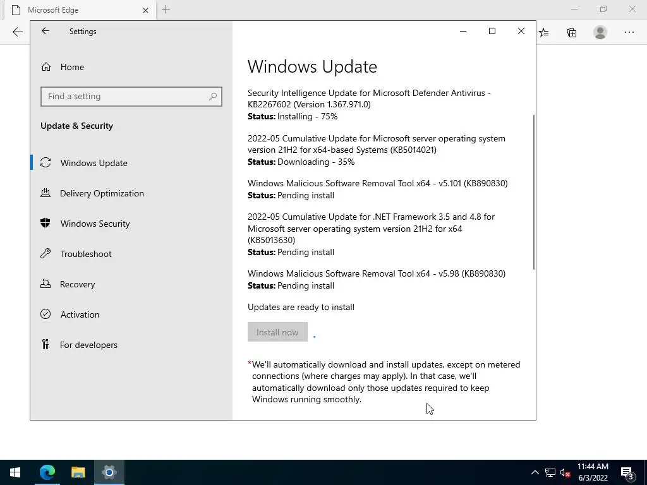
Task: Click the Update & Security section heading
Action: [x=76, y=126]
